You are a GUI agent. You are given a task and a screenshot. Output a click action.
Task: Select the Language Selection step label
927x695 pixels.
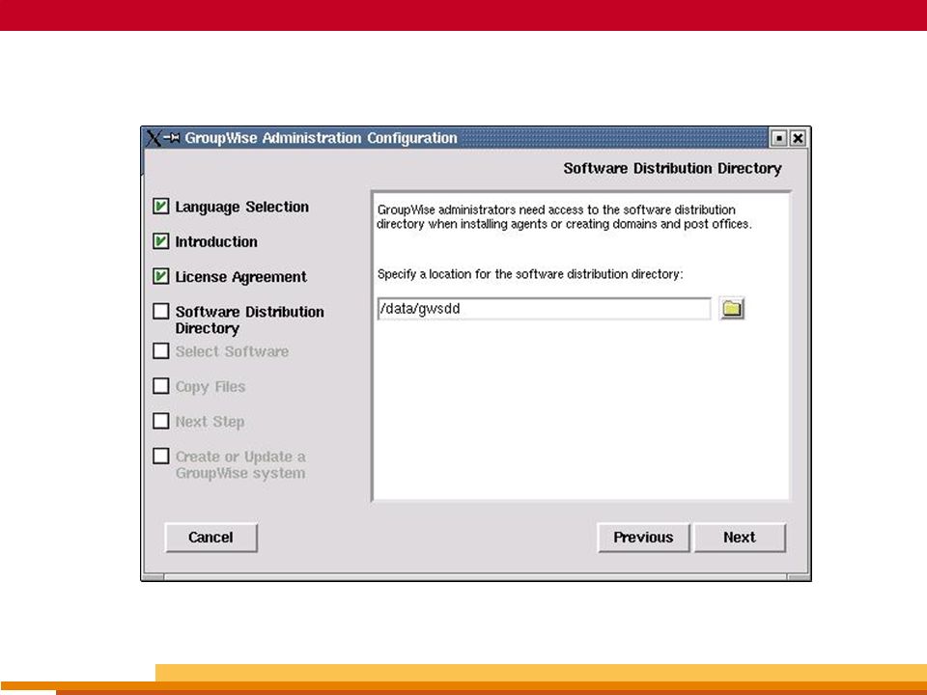point(241,207)
